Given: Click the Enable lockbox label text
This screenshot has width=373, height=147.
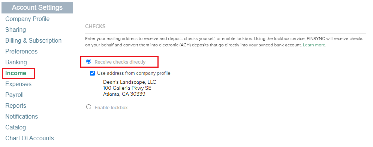Looking at the screenshot, I should pyautogui.click(x=111, y=108).
